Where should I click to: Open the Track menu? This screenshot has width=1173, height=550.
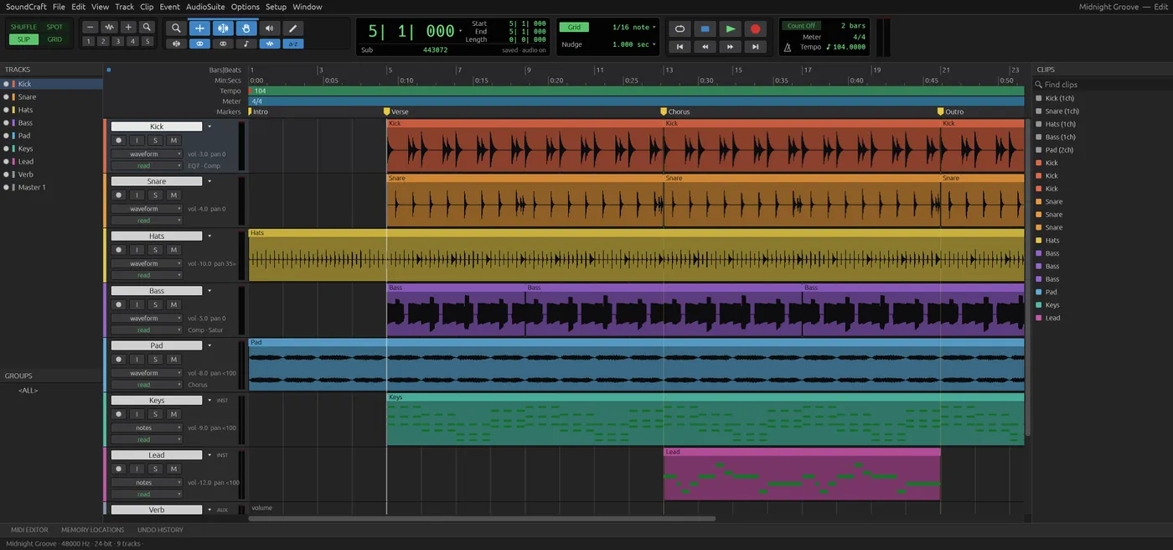124,7
